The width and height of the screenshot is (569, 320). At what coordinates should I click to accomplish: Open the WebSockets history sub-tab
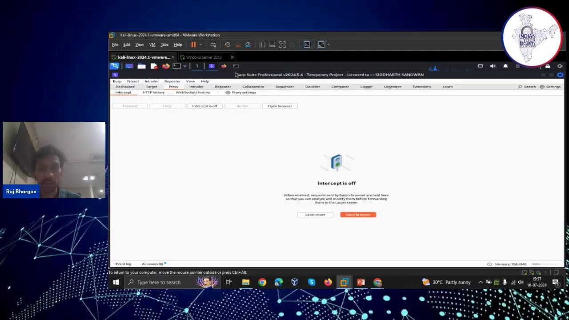[x=193, y=92]
